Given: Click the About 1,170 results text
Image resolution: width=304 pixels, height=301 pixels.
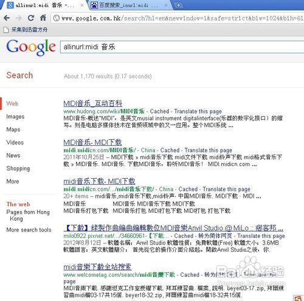Looking at the screenshot, I should [108, 77].
